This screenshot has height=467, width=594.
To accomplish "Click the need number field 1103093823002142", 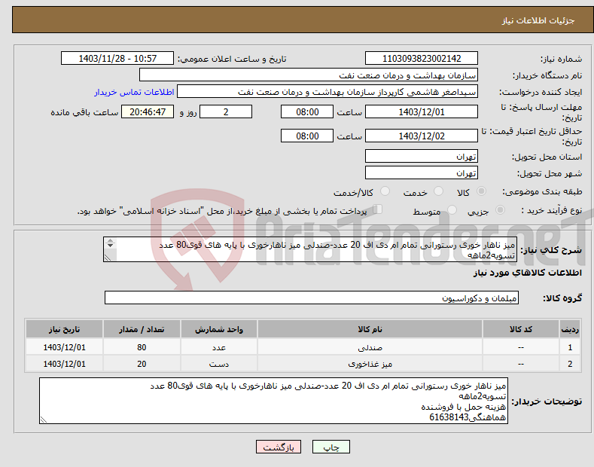I will click(422, 59).
